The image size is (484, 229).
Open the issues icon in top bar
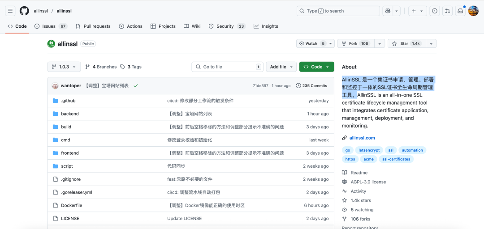coord(434,11)
